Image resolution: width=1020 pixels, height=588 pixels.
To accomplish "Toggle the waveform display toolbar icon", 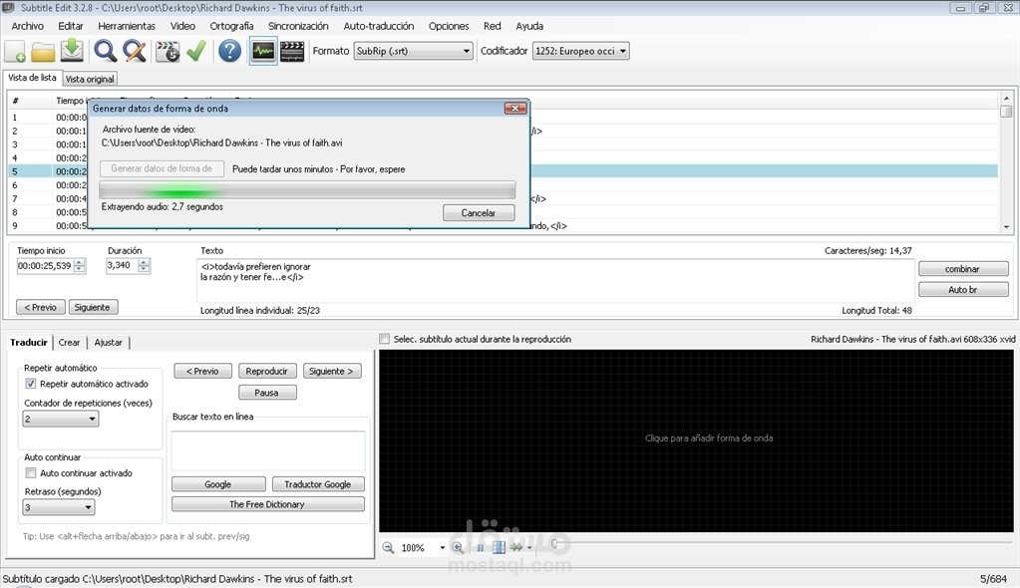I will pos(263,51).
